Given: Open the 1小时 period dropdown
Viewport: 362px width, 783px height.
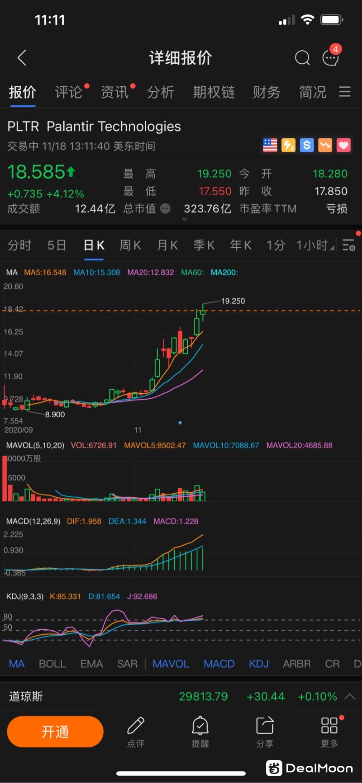Looking at the screenshot, I should tap(315, 245).
